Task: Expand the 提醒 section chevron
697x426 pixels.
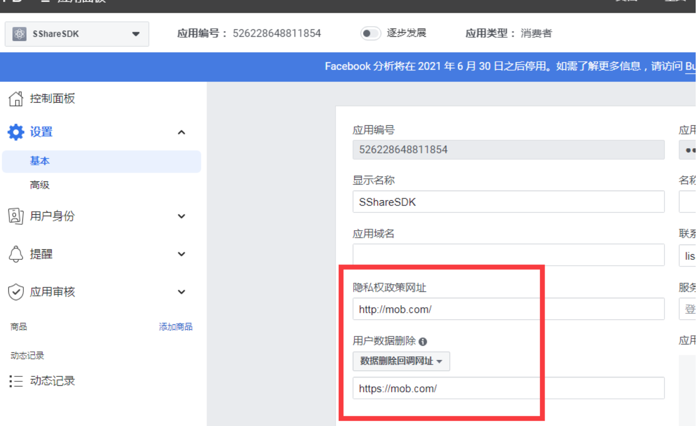Action: point(181,254)
